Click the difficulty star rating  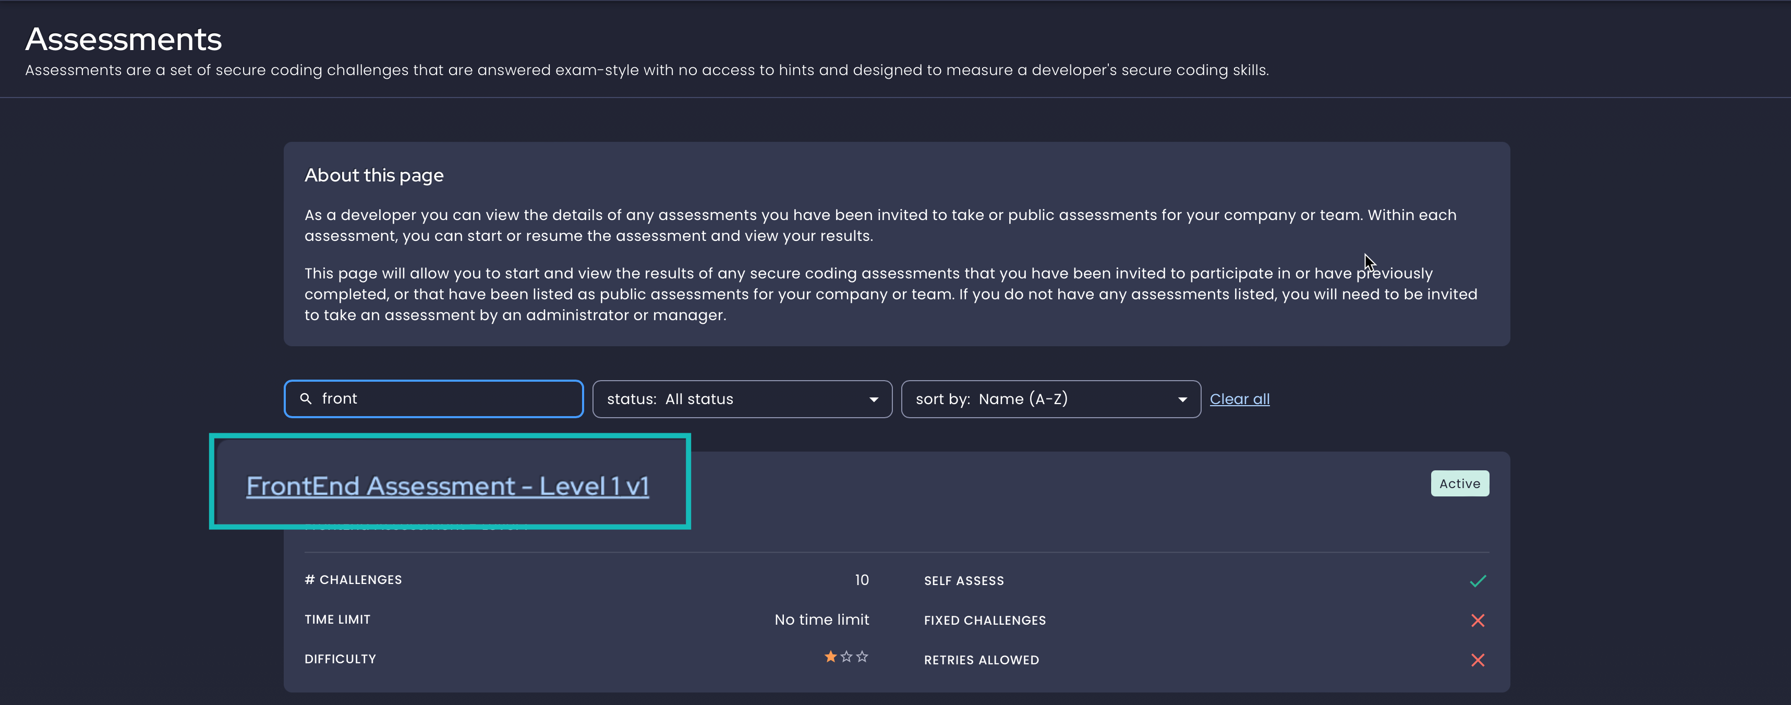point(846,657)
